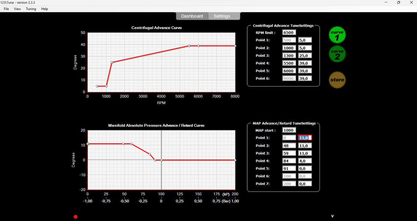417x221 pixels.
Task: Edit MAP Point 3 degrees field
Action: (x=305, y=153)
